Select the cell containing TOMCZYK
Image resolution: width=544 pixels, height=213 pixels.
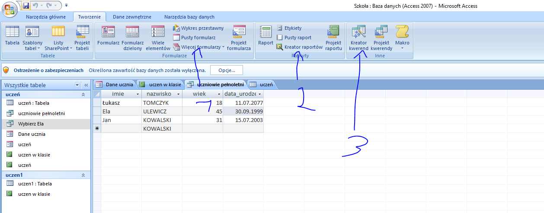coord(161,103)
